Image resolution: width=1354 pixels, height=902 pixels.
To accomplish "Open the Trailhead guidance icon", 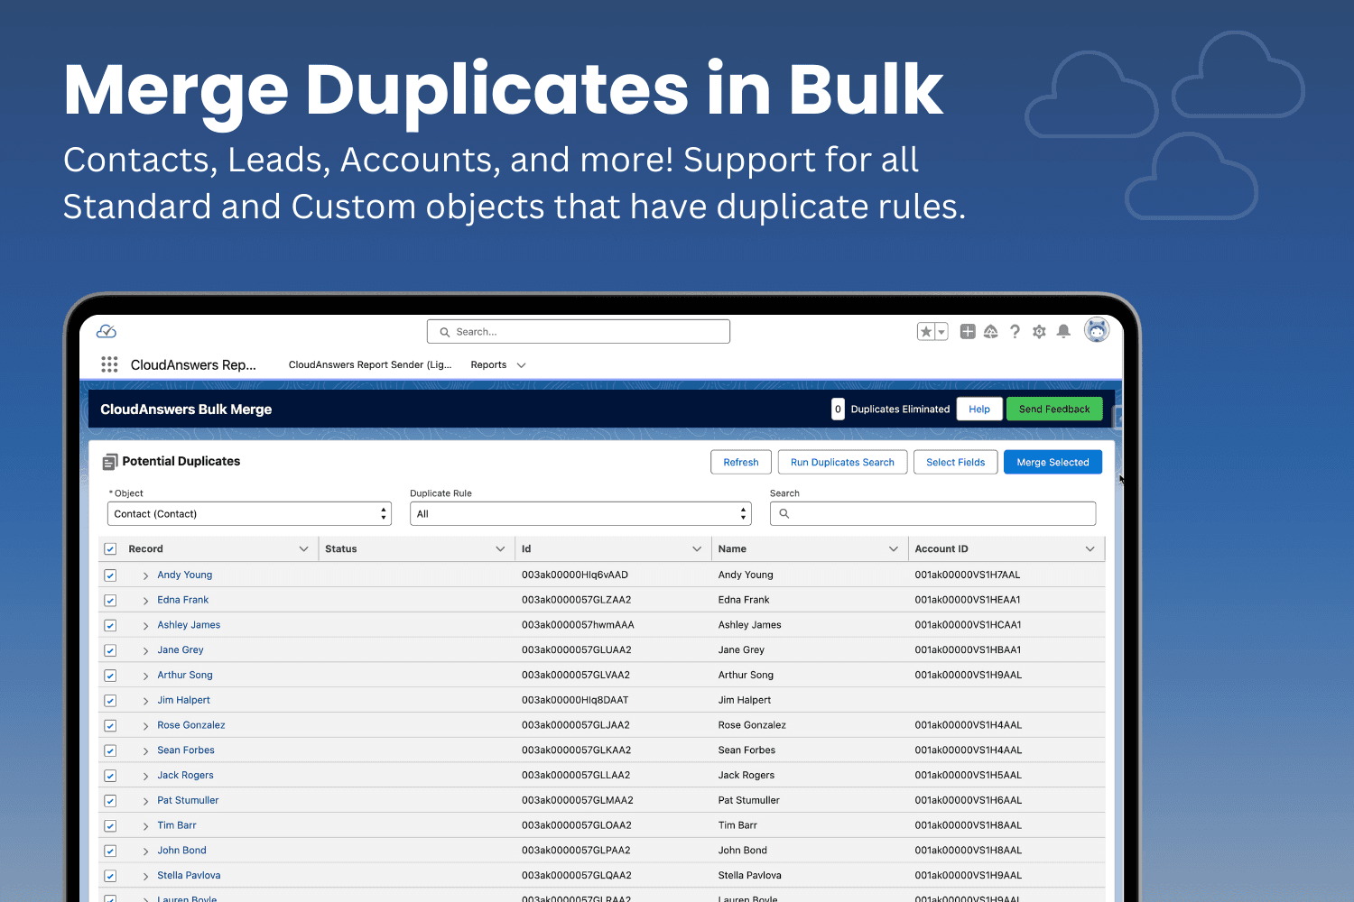I will pos(991,332).
